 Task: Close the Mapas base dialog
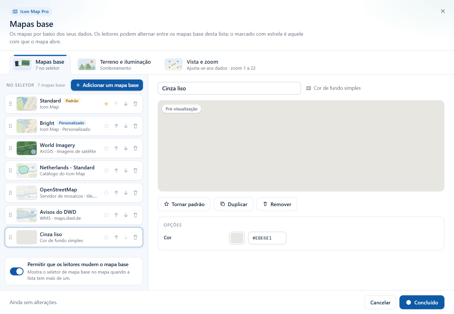pyautogui.click(x=443, y=11)
